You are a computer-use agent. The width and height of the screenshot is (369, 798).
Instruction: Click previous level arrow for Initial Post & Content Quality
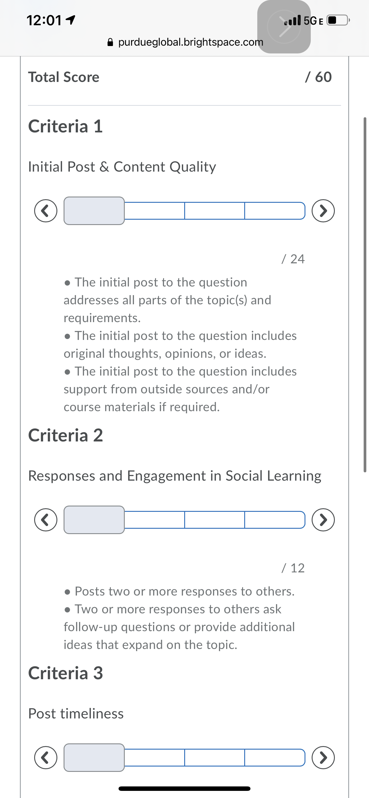pyautogui.click(x=45, y=211)
